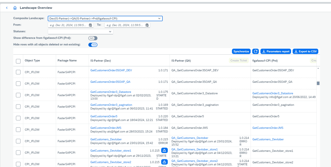
Task: Toggle Hide rows with deleted objects switch
Action: [93, 45]
